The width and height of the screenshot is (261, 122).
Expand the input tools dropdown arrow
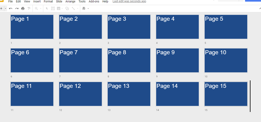tap(88, 8)
